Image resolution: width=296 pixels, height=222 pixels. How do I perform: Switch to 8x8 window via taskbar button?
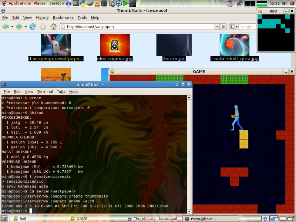(x=20, y=219)
